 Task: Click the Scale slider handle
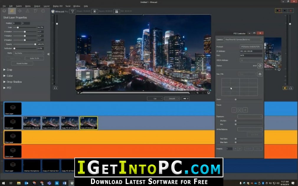pos(18,27)
